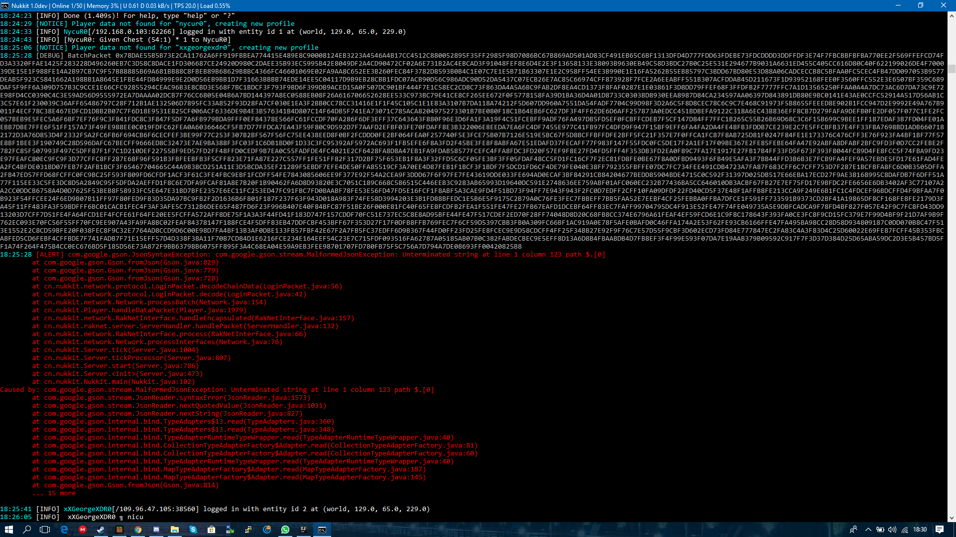Click the MEGA taskbar icon

coord(83,530)
